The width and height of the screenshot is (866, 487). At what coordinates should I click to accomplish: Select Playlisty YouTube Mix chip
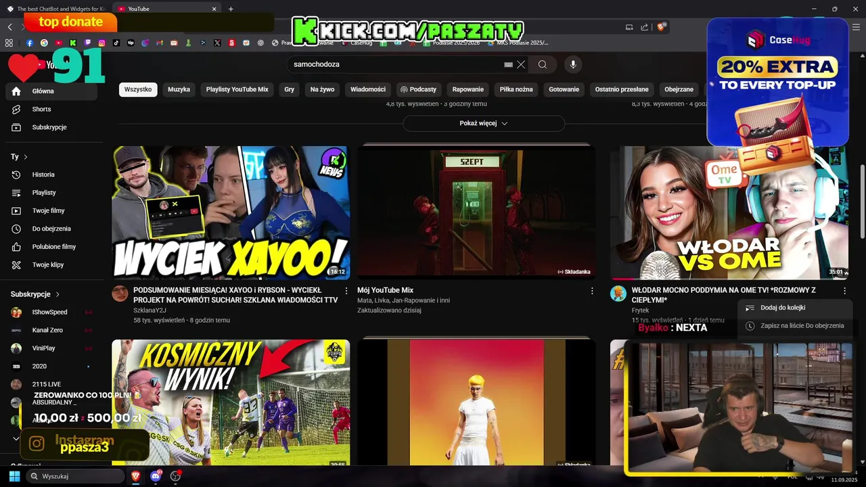tap(237, 89)
